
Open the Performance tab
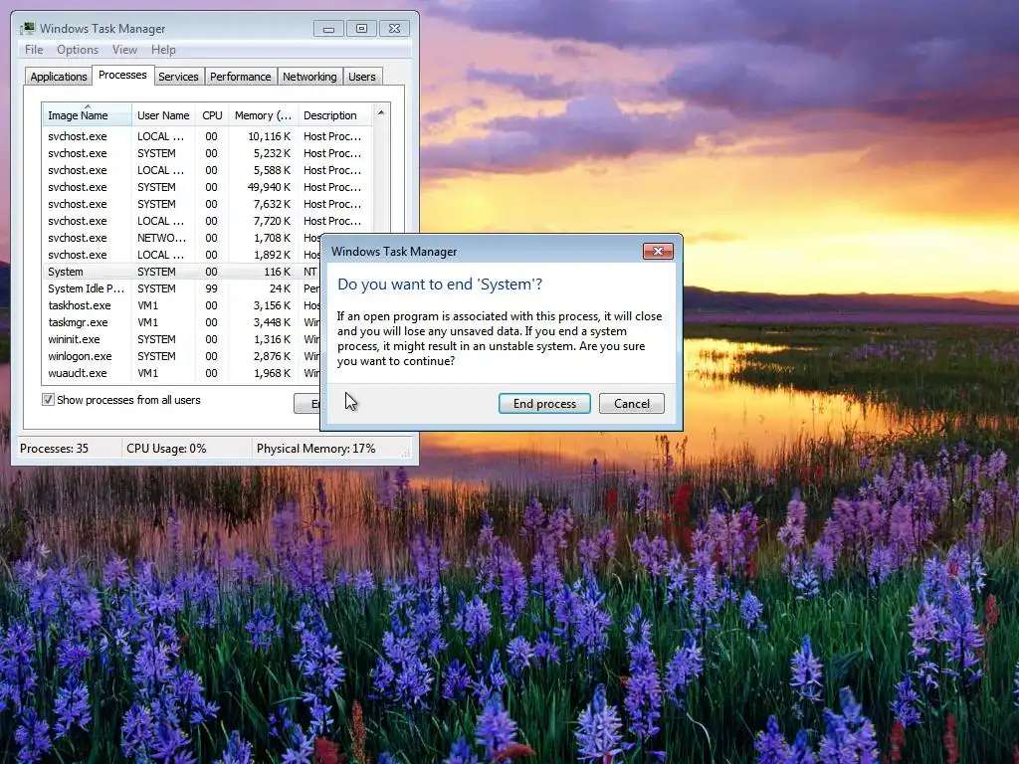point(241,77)
